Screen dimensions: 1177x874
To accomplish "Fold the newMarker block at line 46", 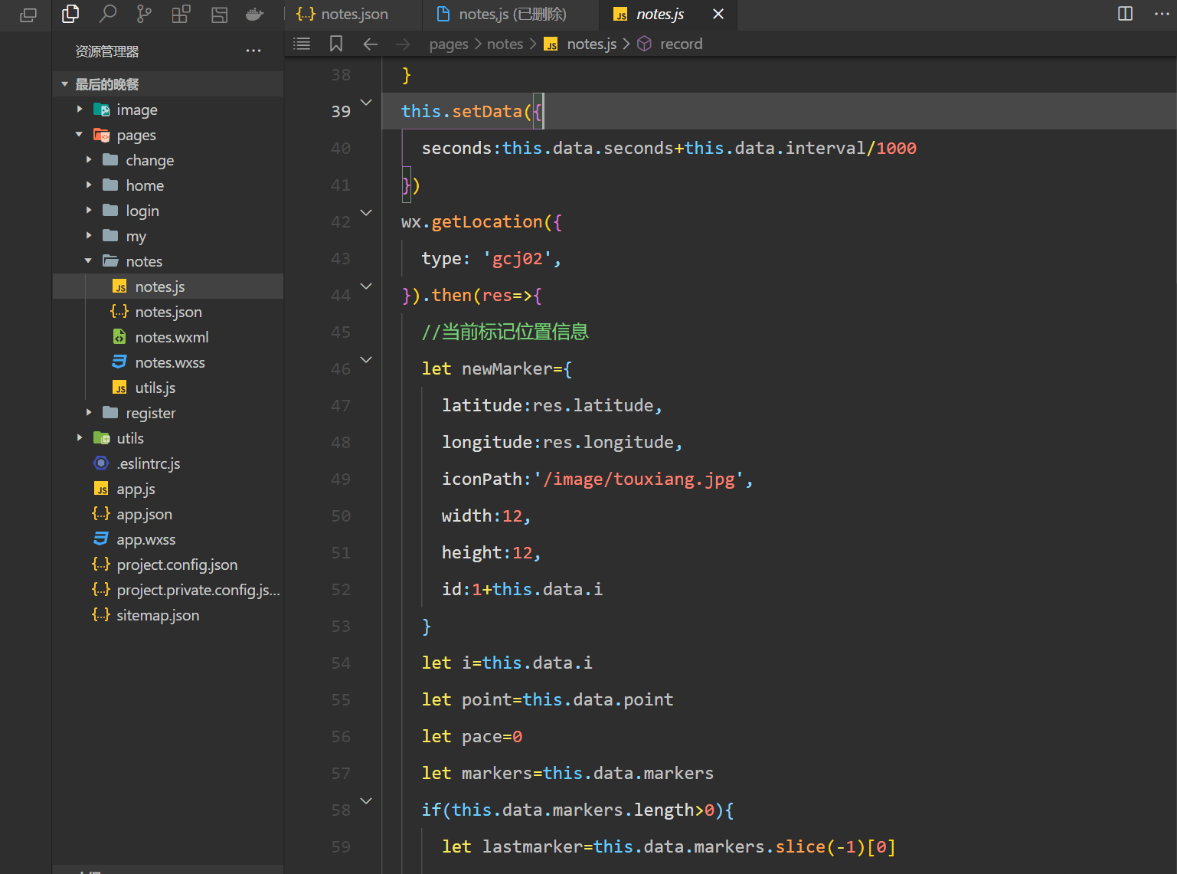I will pos(366,360).
